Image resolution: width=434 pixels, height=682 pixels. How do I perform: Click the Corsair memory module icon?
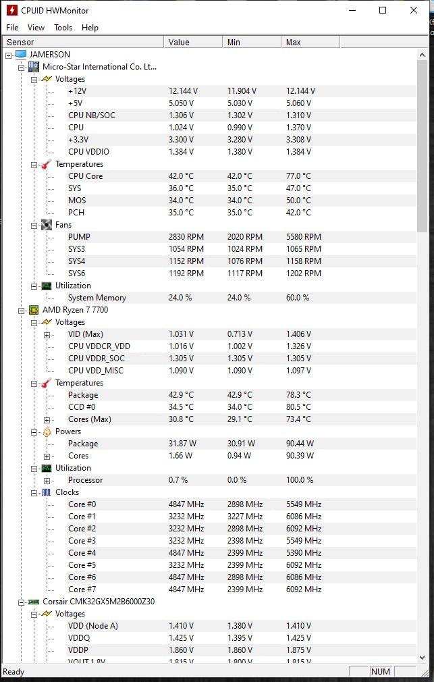click(x=34, y=602)
